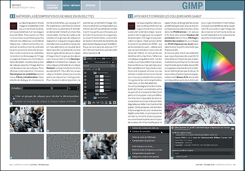Viewport: 245px width, 171px height.
Task: Click the new layer group icon
Action: pos(89,103)
